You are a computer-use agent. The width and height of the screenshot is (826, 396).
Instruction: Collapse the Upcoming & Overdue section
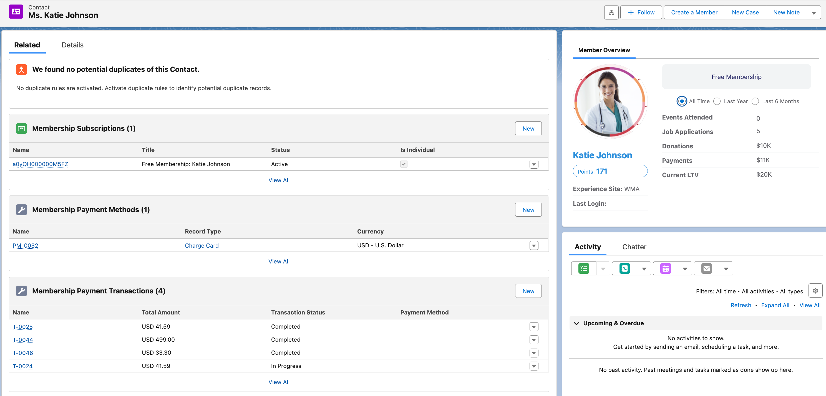(576, 323)
